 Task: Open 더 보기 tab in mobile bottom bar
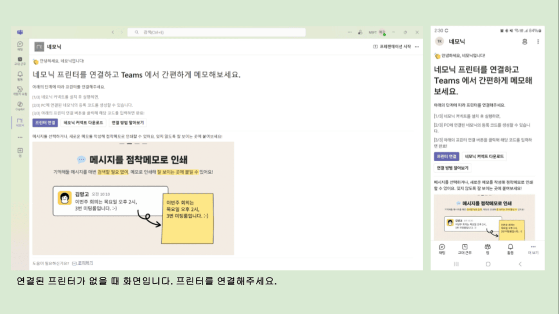533,249
